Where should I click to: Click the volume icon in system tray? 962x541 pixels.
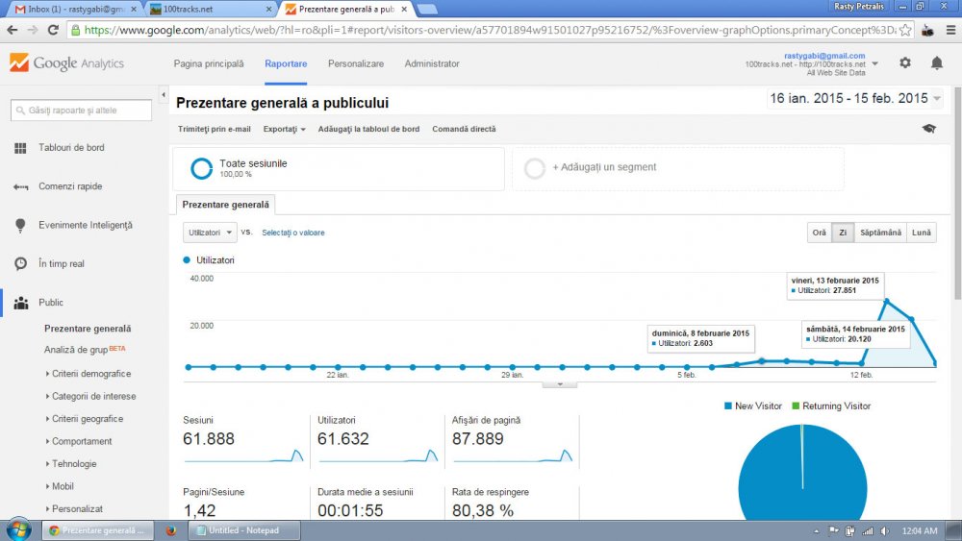click(x=885, y=531)
